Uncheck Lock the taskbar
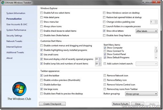This screenshot has width=163, height=110. coord(41,76)
